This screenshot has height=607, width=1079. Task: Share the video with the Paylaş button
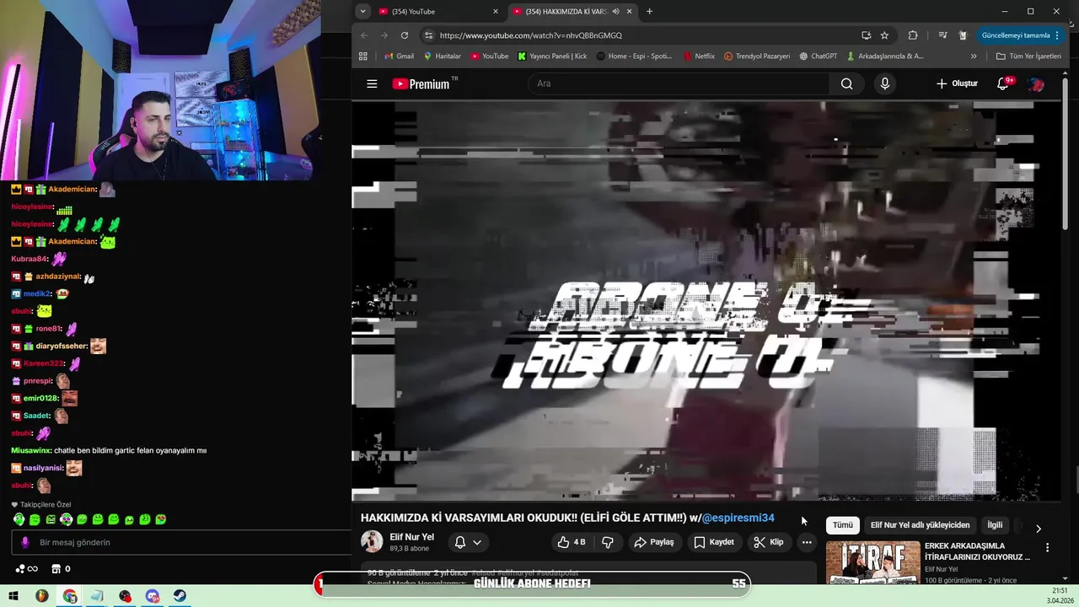click(654, 542)
